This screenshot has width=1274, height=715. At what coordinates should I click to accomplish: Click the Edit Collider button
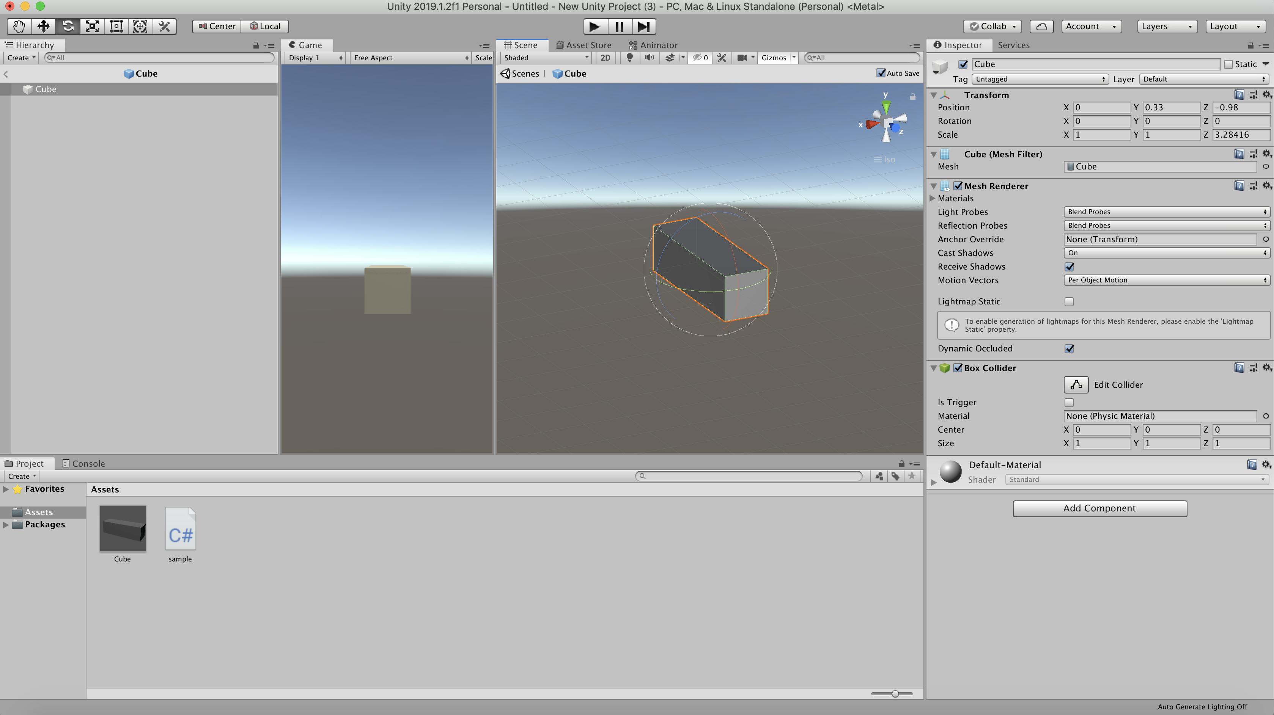[x=1076, y=385]
